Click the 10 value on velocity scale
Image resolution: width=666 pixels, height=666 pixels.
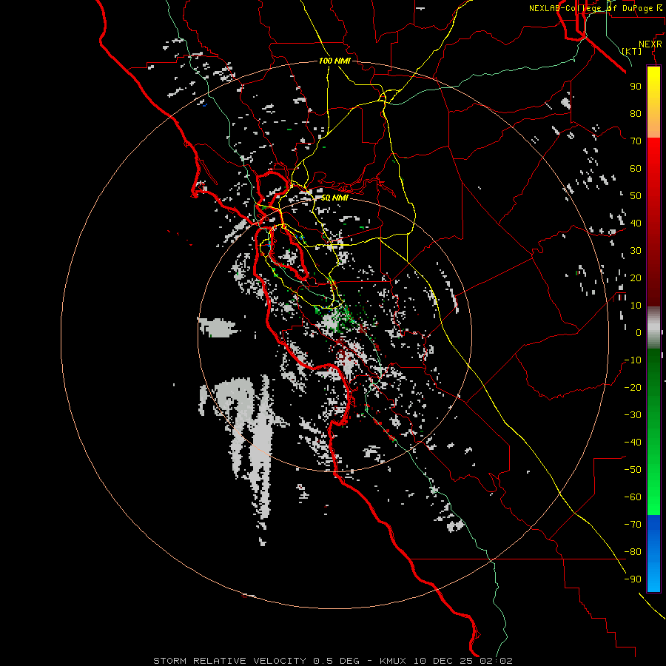point(636,306)
